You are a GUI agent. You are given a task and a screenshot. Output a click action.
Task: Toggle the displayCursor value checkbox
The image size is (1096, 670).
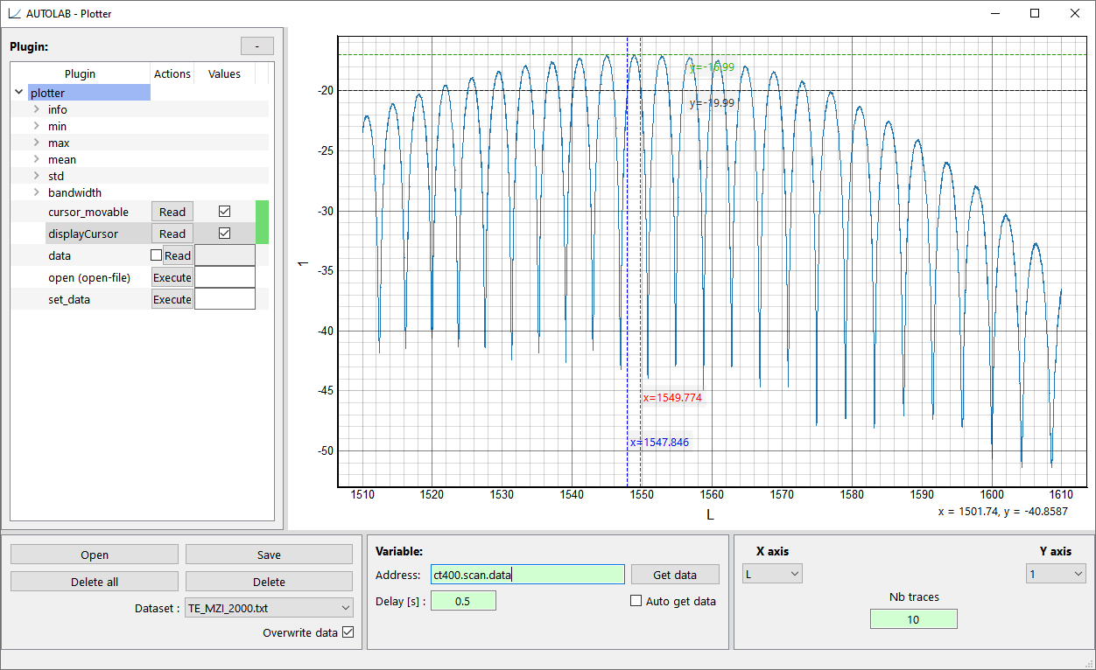(x=224, y=234)
